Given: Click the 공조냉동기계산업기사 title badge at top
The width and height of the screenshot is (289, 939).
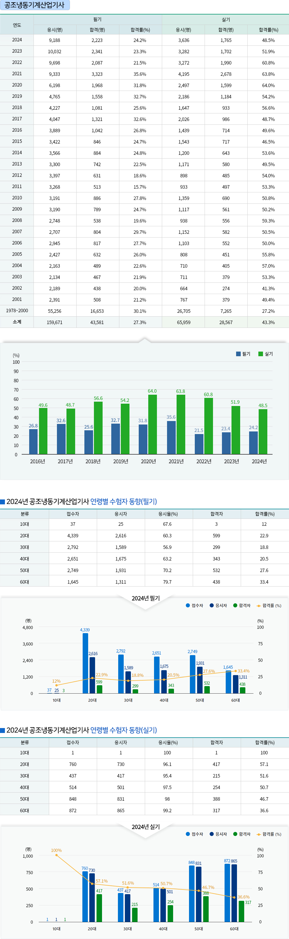Looking at the screenshot, I should [x=35, y=5].
